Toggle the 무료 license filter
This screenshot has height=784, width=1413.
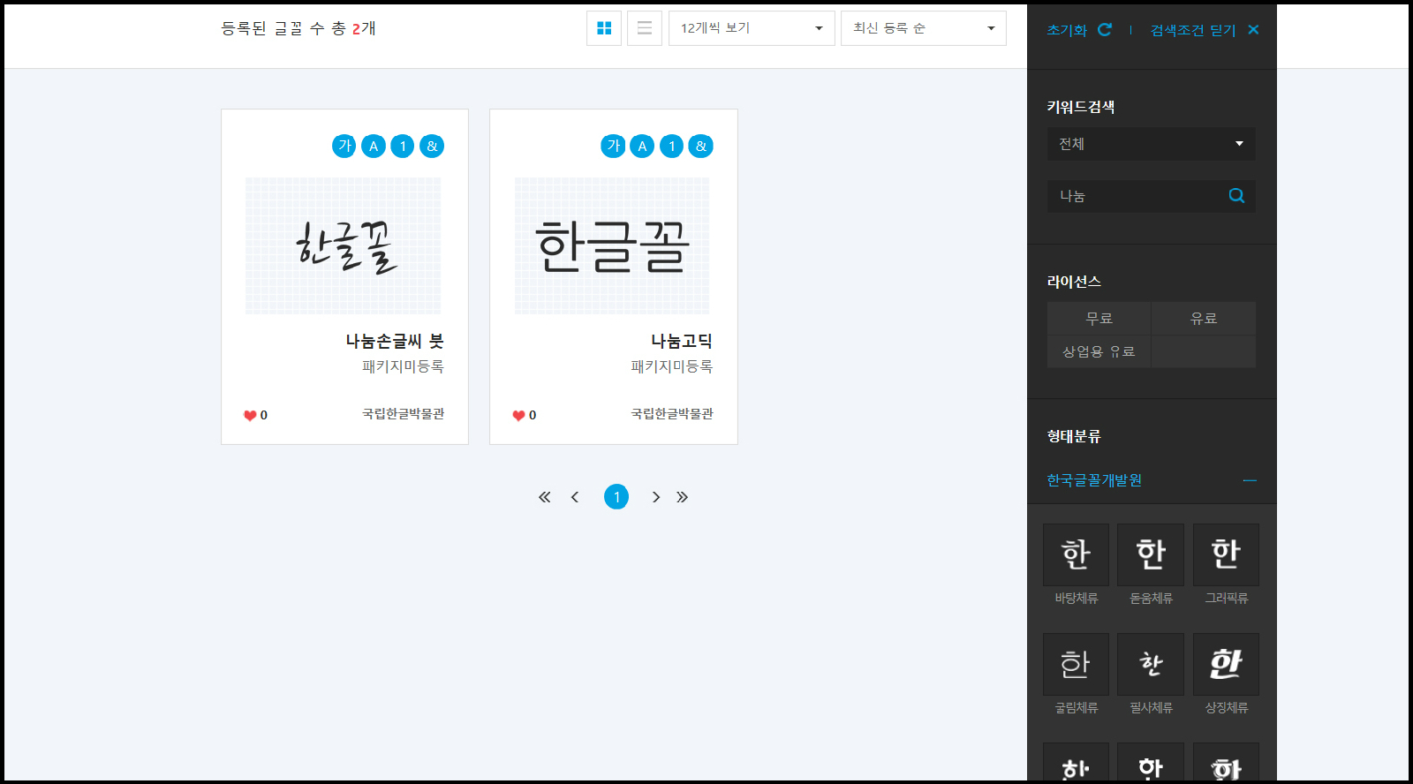1099,319
